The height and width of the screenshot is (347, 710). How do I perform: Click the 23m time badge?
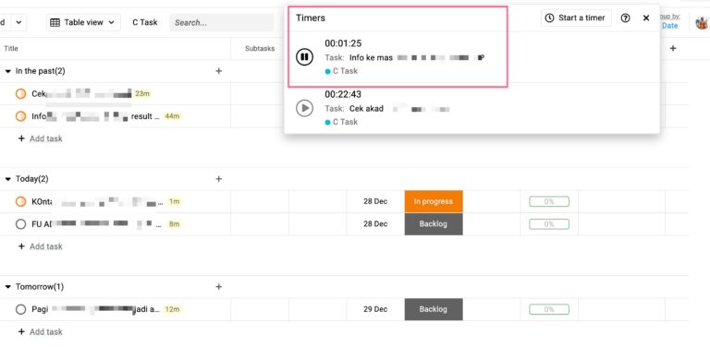(142, 93)
